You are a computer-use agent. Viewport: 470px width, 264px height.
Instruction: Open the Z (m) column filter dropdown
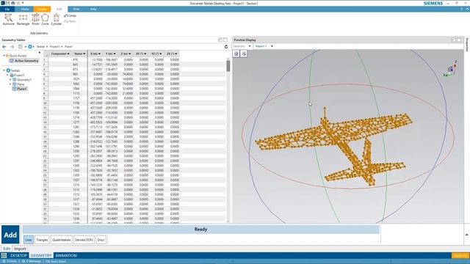pyautogui.click(x=129, y=54)
